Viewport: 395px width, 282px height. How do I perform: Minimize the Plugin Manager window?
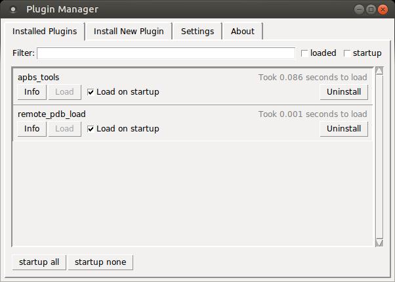pos(359,10)
